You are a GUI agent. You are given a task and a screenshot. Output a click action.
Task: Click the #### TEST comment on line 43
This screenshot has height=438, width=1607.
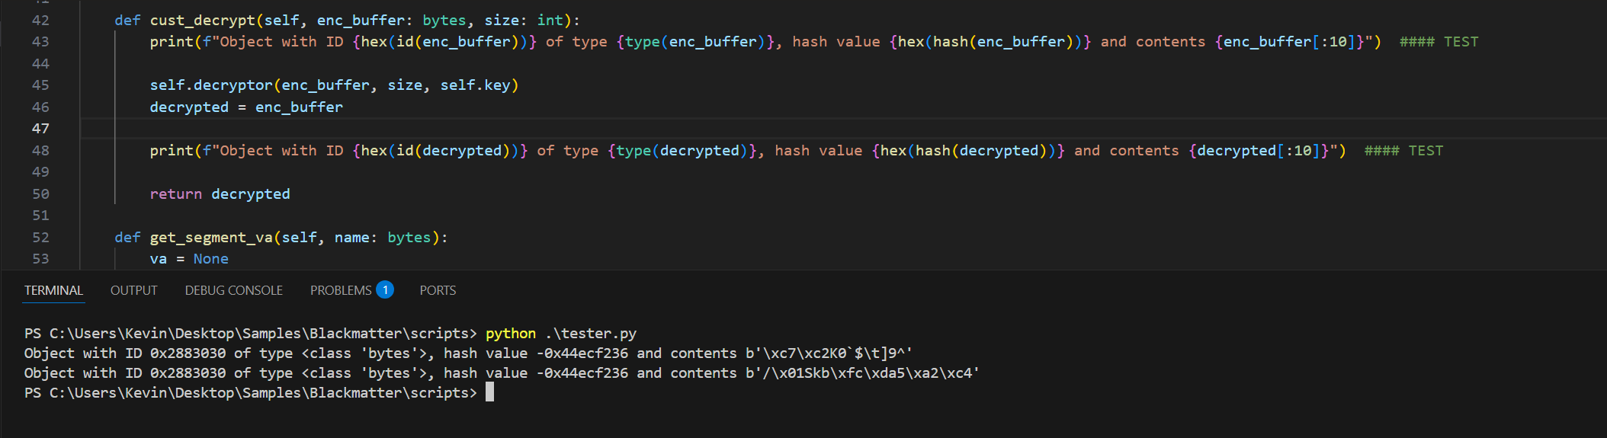[1439, 42]
